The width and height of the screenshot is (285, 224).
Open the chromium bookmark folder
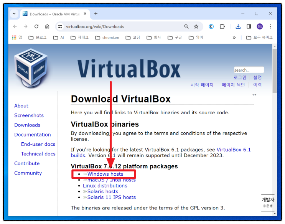coord(107,38)
